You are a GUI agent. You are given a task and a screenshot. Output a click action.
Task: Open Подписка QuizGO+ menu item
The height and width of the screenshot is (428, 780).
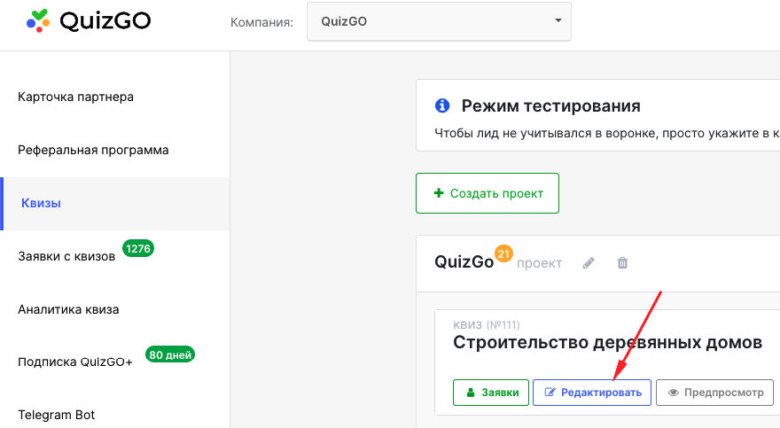75,362
